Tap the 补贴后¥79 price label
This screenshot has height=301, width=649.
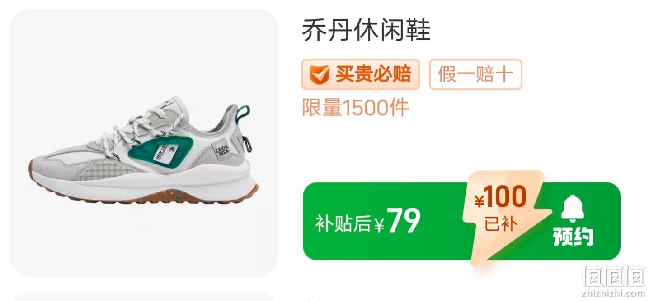click(x=368, y=222)
